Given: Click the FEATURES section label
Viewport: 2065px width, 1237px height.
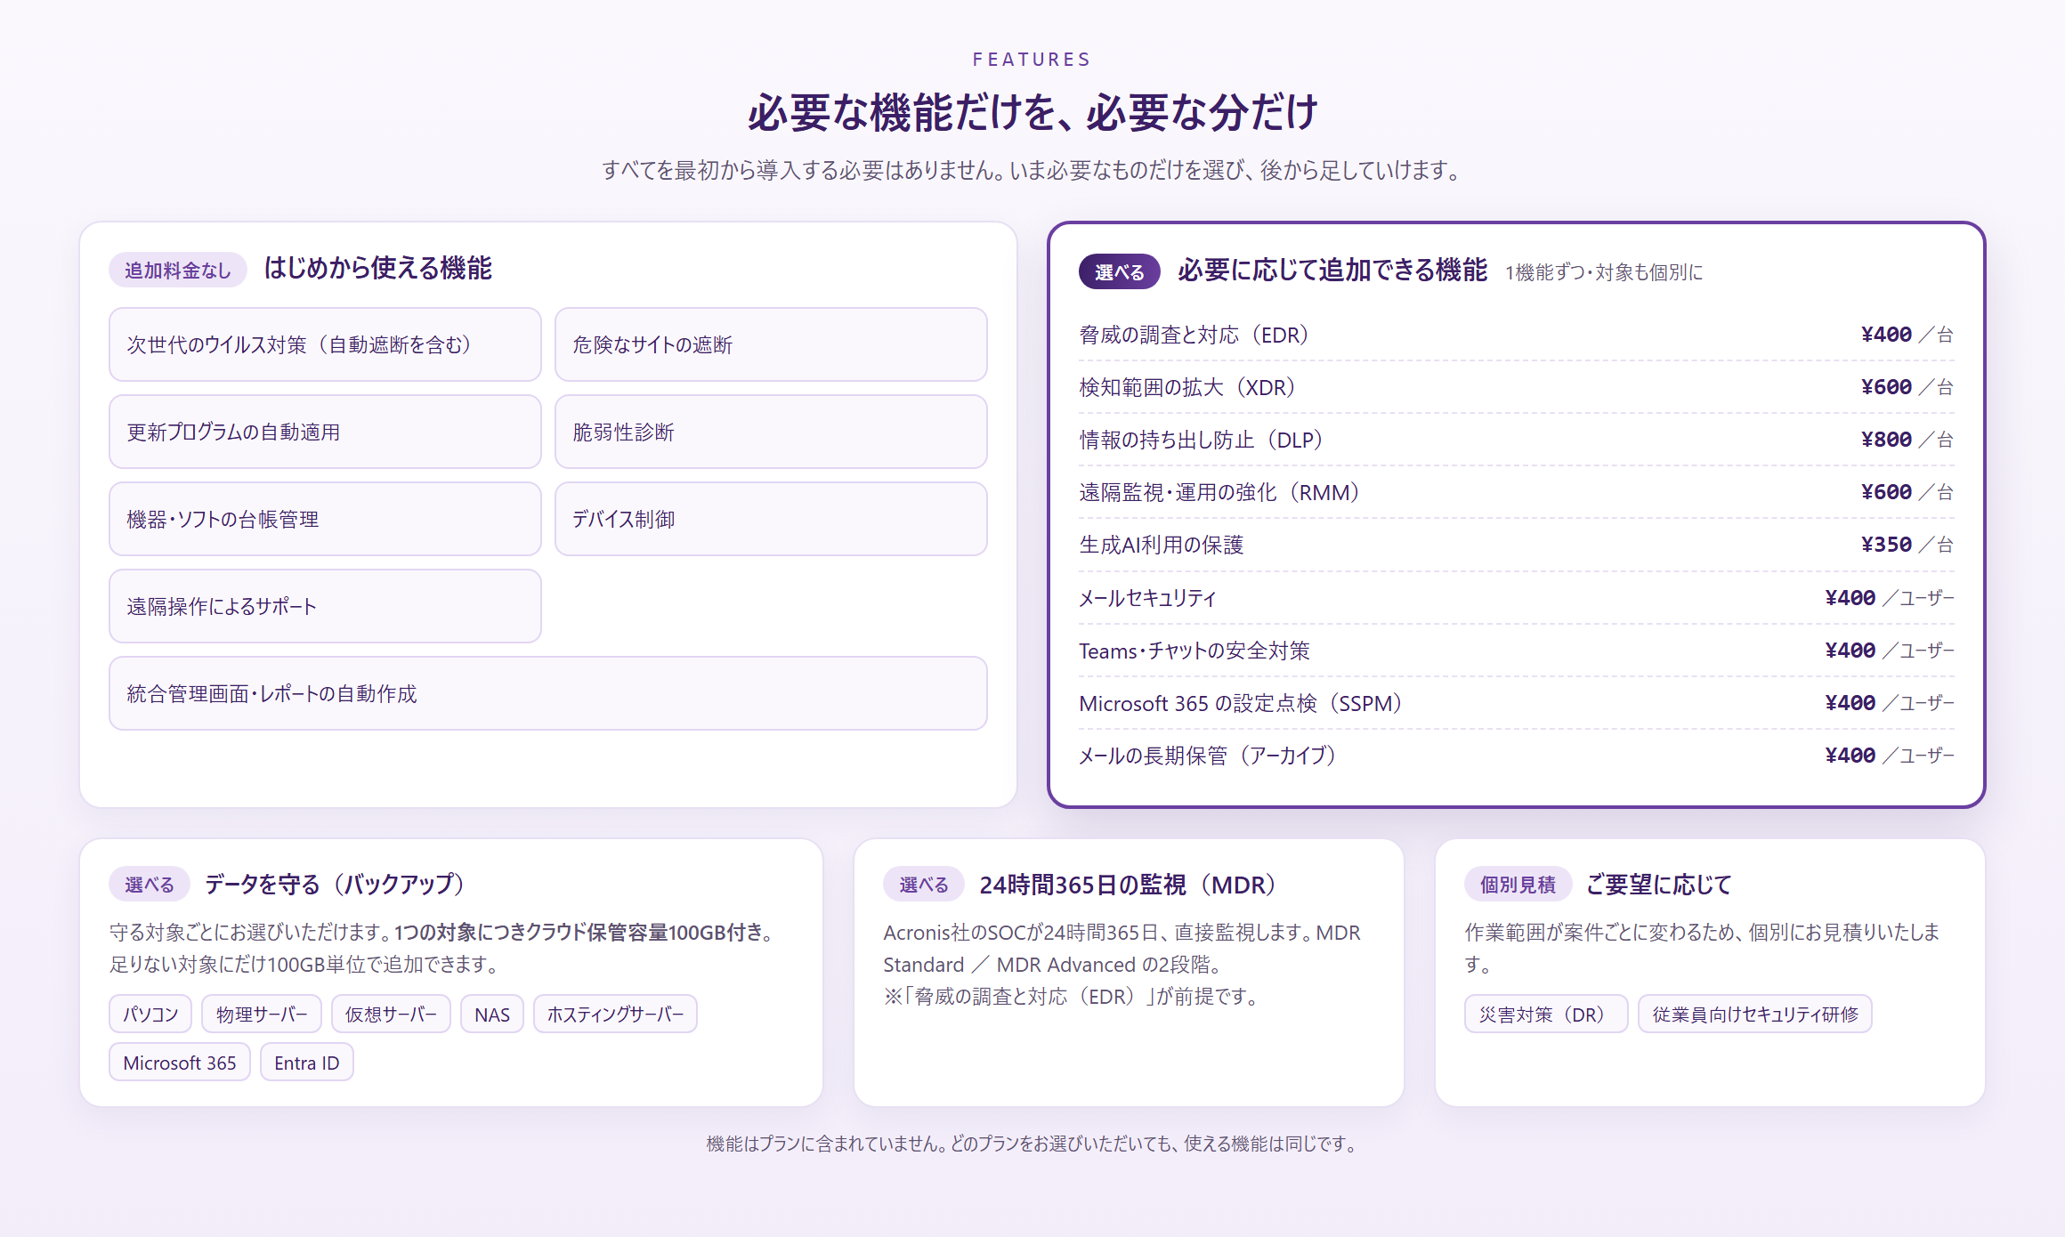Looking at the screenshot, I should [x=1032, y=60].
